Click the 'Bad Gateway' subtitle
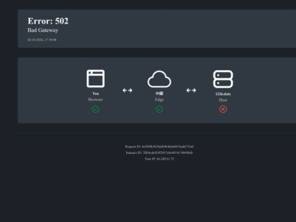The width and height of the screenshot is (296, 222). [x=43, y=31]
